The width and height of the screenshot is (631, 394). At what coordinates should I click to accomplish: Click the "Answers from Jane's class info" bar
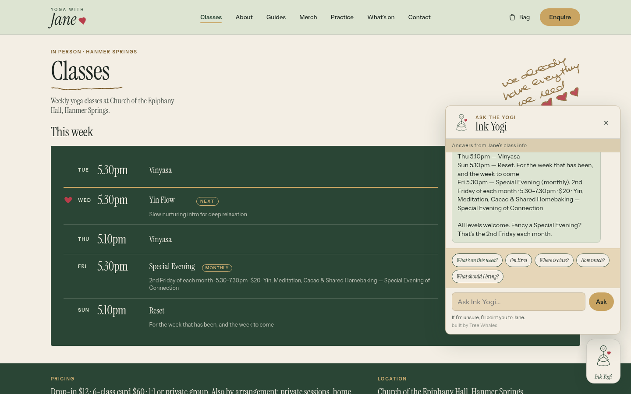(x=533, y=145)
